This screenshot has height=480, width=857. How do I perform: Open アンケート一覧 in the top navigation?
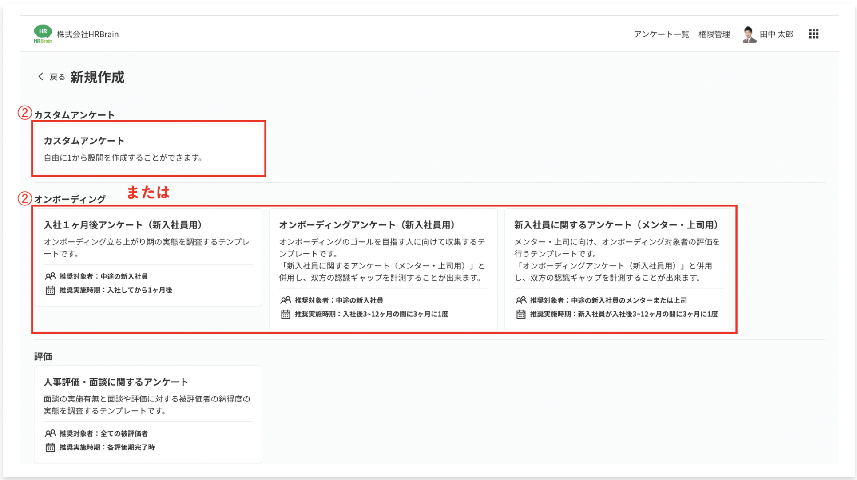661,34
